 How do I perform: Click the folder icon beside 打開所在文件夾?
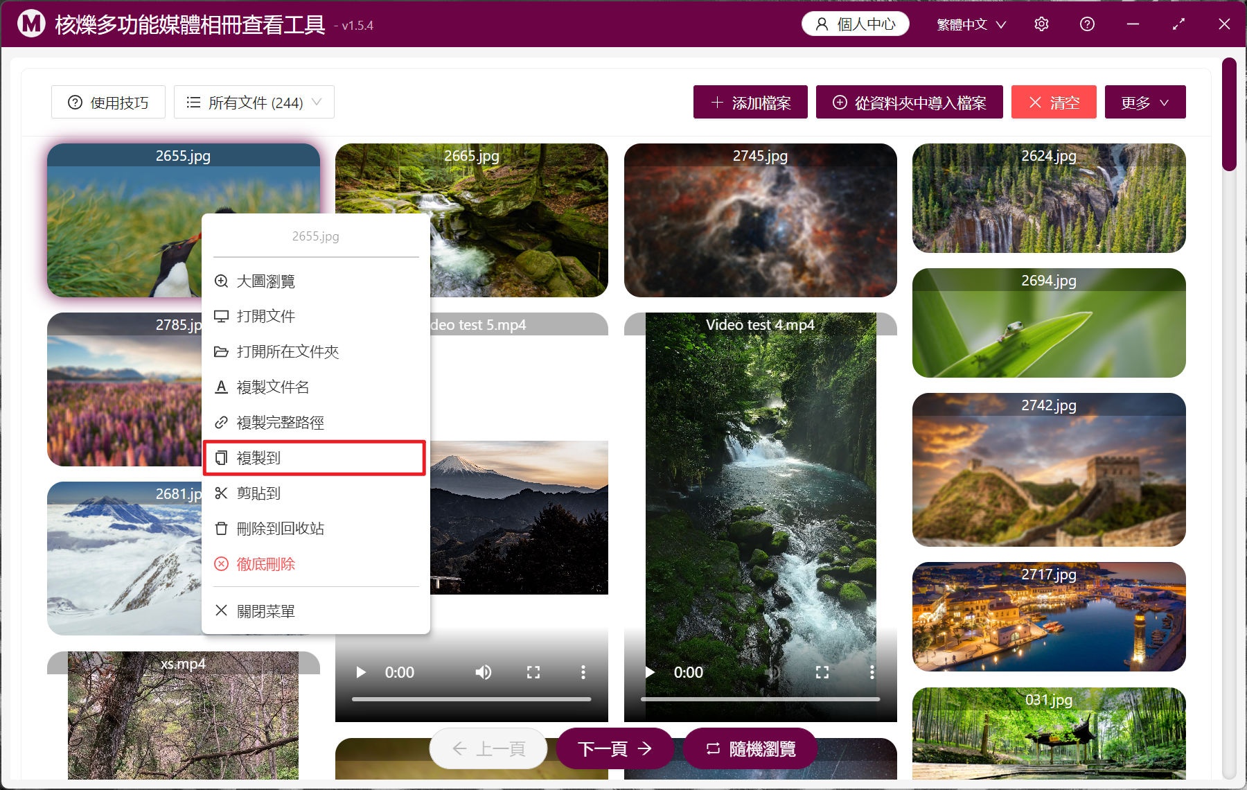point(221,351)
